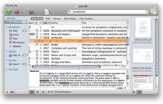The width and height of the screenshot is (163, 104).
Task: Select the Any Field search scope
Action: click(x=37, y=19)
